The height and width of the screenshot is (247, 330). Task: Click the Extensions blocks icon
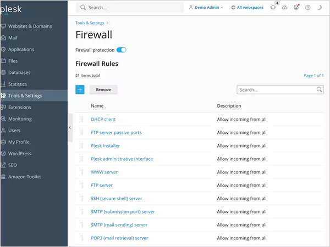tap(3, 108)
